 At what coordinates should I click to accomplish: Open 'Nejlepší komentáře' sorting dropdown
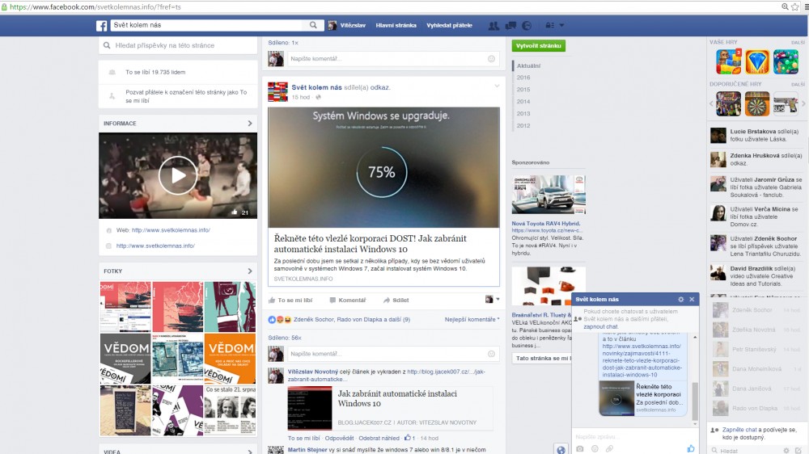pyautogui.click(x=472, y=320)
